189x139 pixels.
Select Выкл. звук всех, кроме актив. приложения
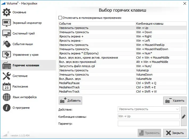[x=123, y=58]
